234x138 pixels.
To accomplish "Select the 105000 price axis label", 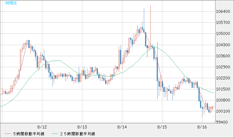I will click(223, 33).
